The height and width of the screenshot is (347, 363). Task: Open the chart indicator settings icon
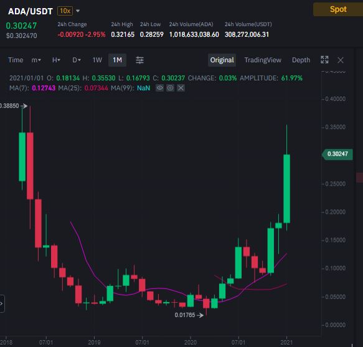pos(139,60)
